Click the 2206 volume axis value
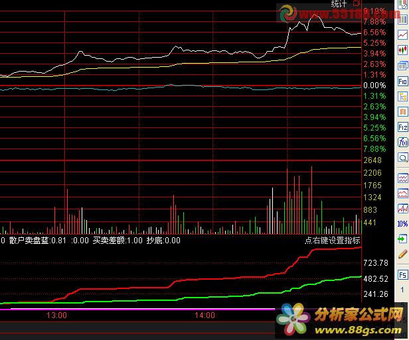Viewport: 409px width, 340px height. tap(372, 172)
